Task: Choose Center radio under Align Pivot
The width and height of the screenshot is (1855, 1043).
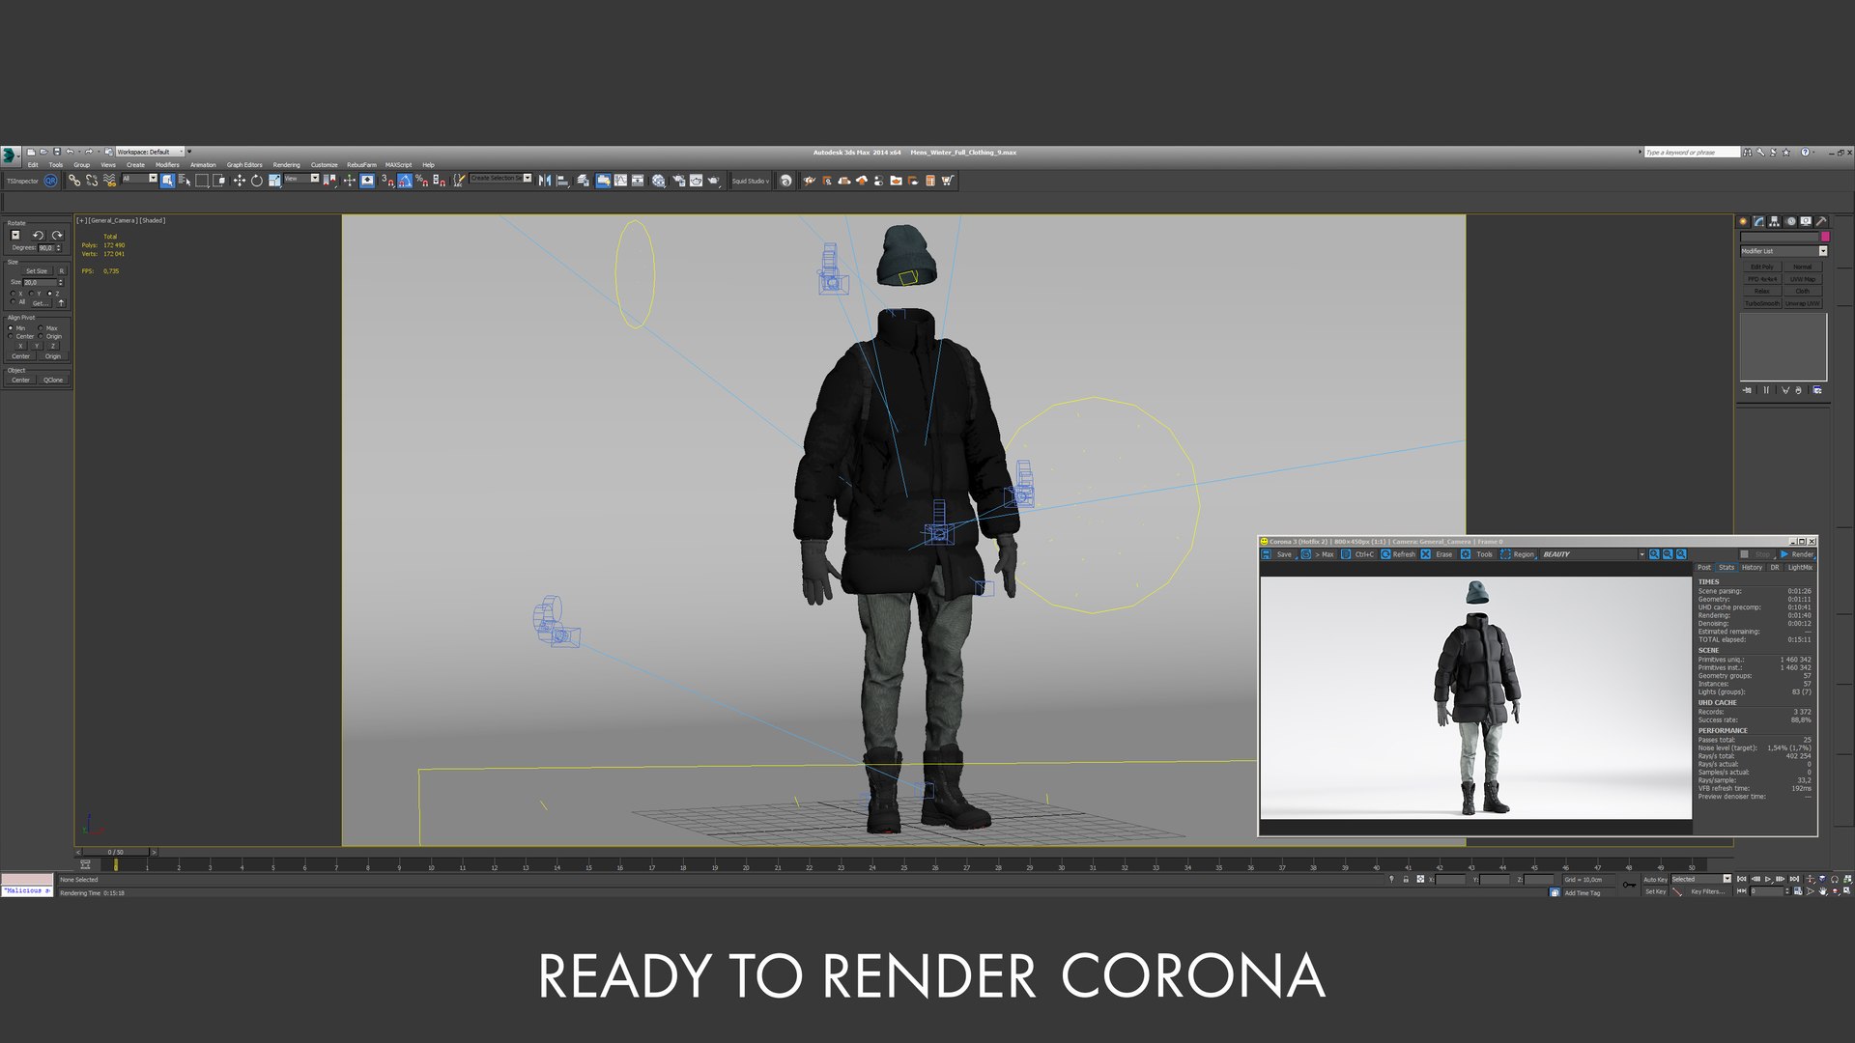Action: [11, 336]
